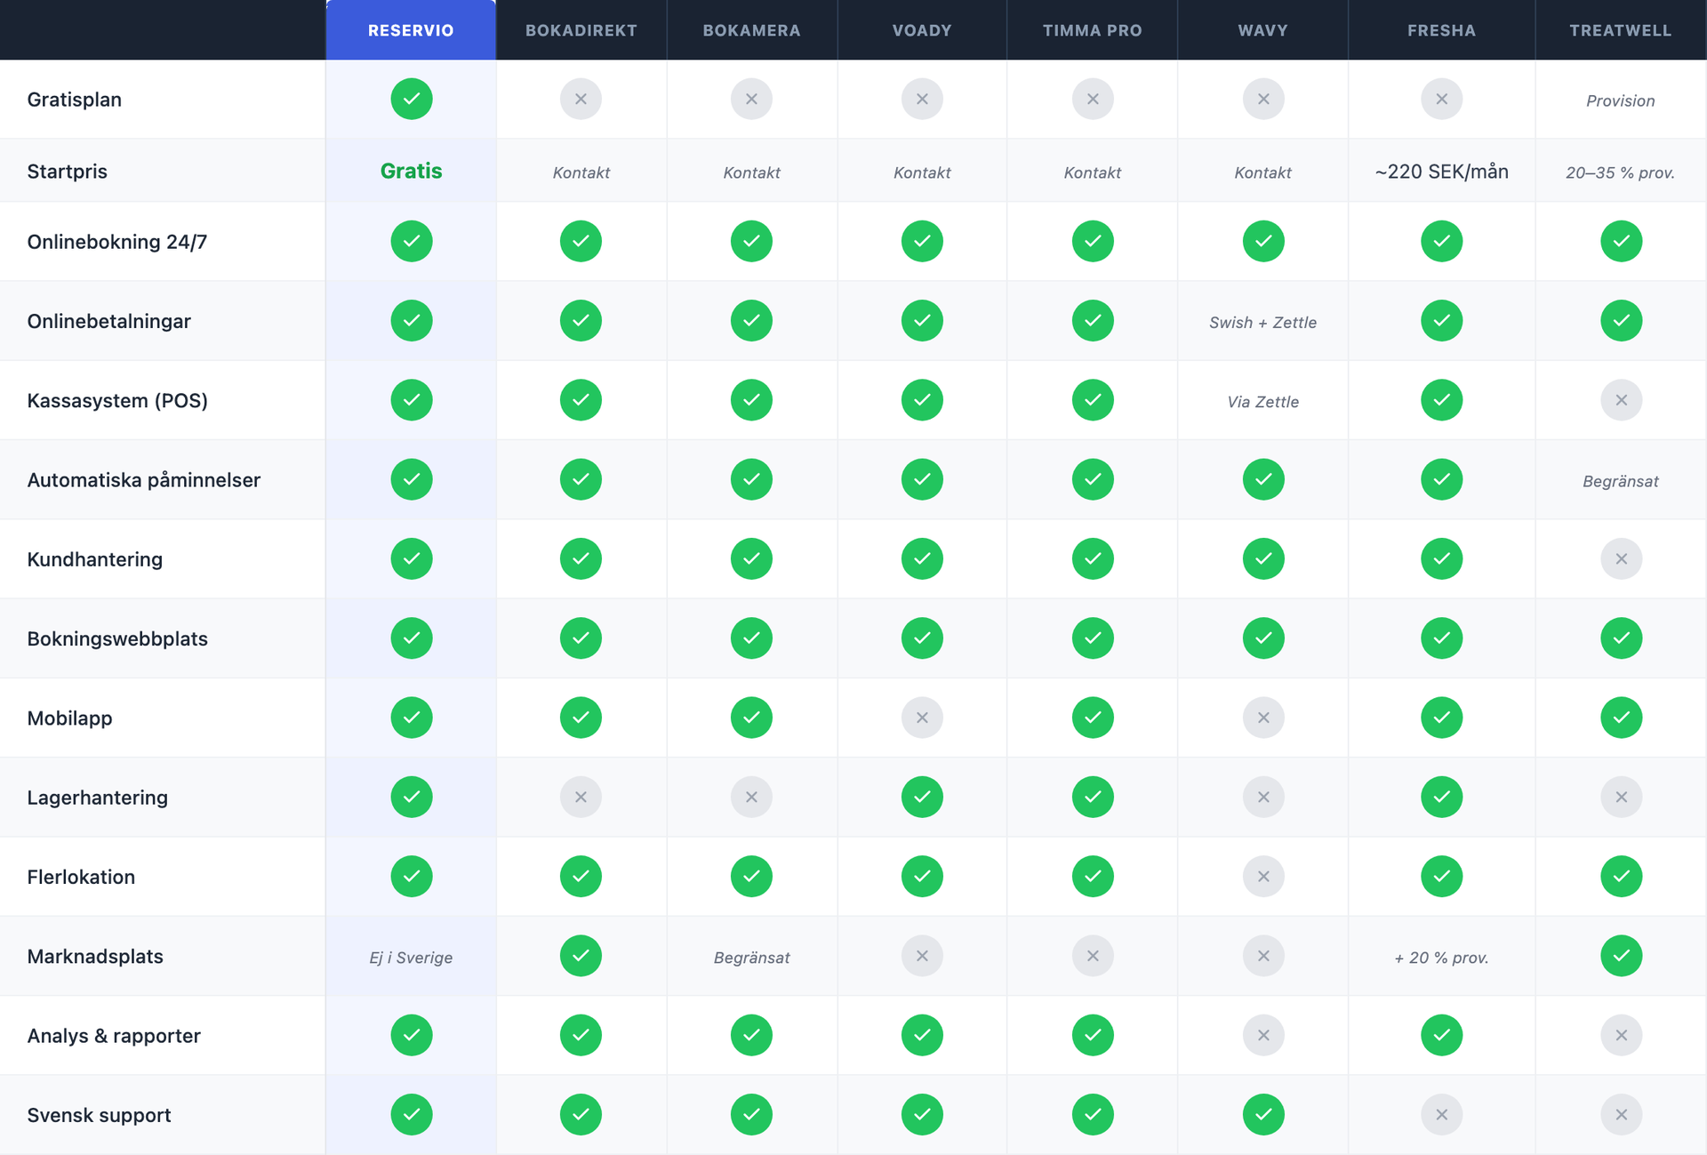The width and height of the screenshot is (1707, 1155).
Task: Click Bokadirekt's green Marknadsplats checkmark
Action: [x=581, y=956]
